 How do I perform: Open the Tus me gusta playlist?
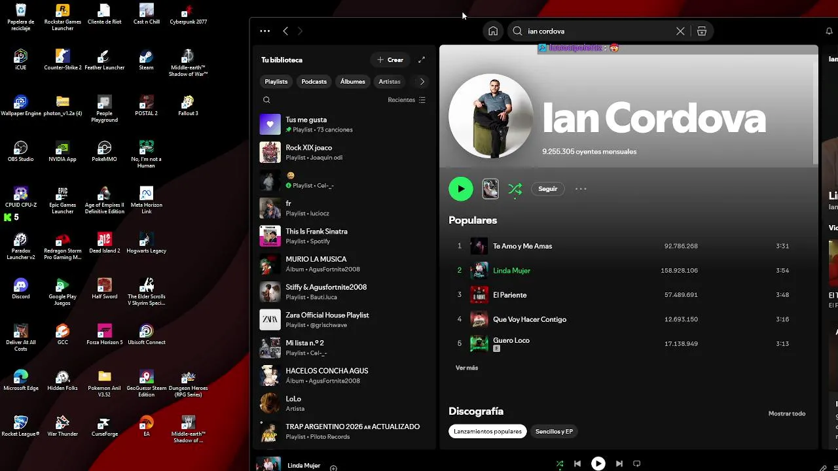coord(343,124)
